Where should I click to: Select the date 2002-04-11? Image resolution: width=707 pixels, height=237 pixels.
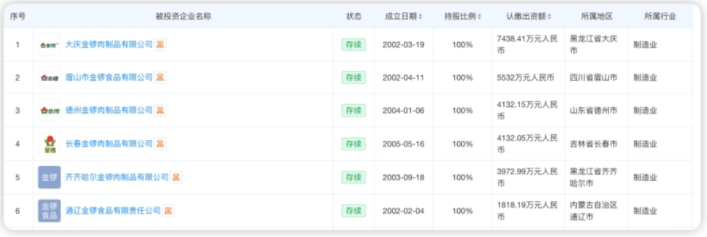(403, 77)
